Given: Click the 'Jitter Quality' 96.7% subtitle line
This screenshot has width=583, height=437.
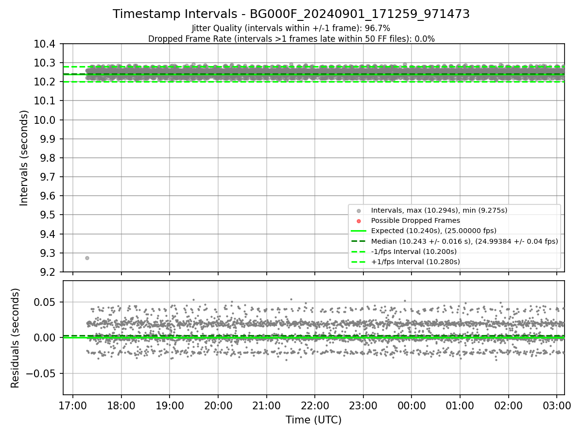Looking at the screenshot, I should (291, 29).
